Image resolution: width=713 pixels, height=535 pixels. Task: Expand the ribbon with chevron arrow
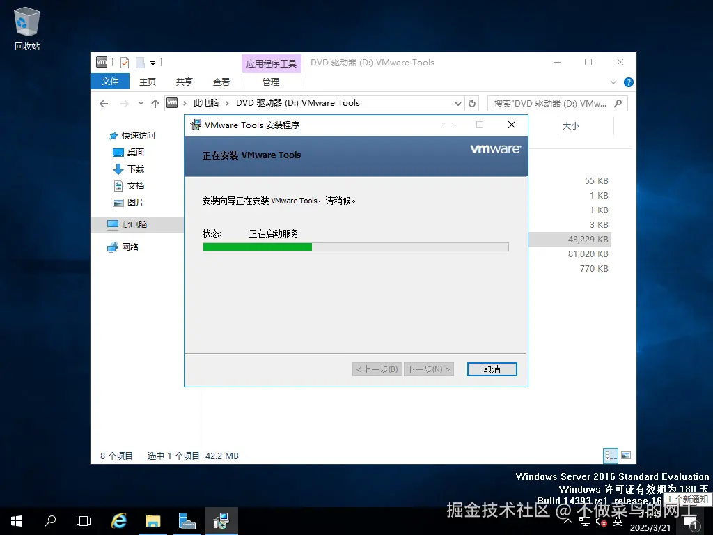coord(613,82)
